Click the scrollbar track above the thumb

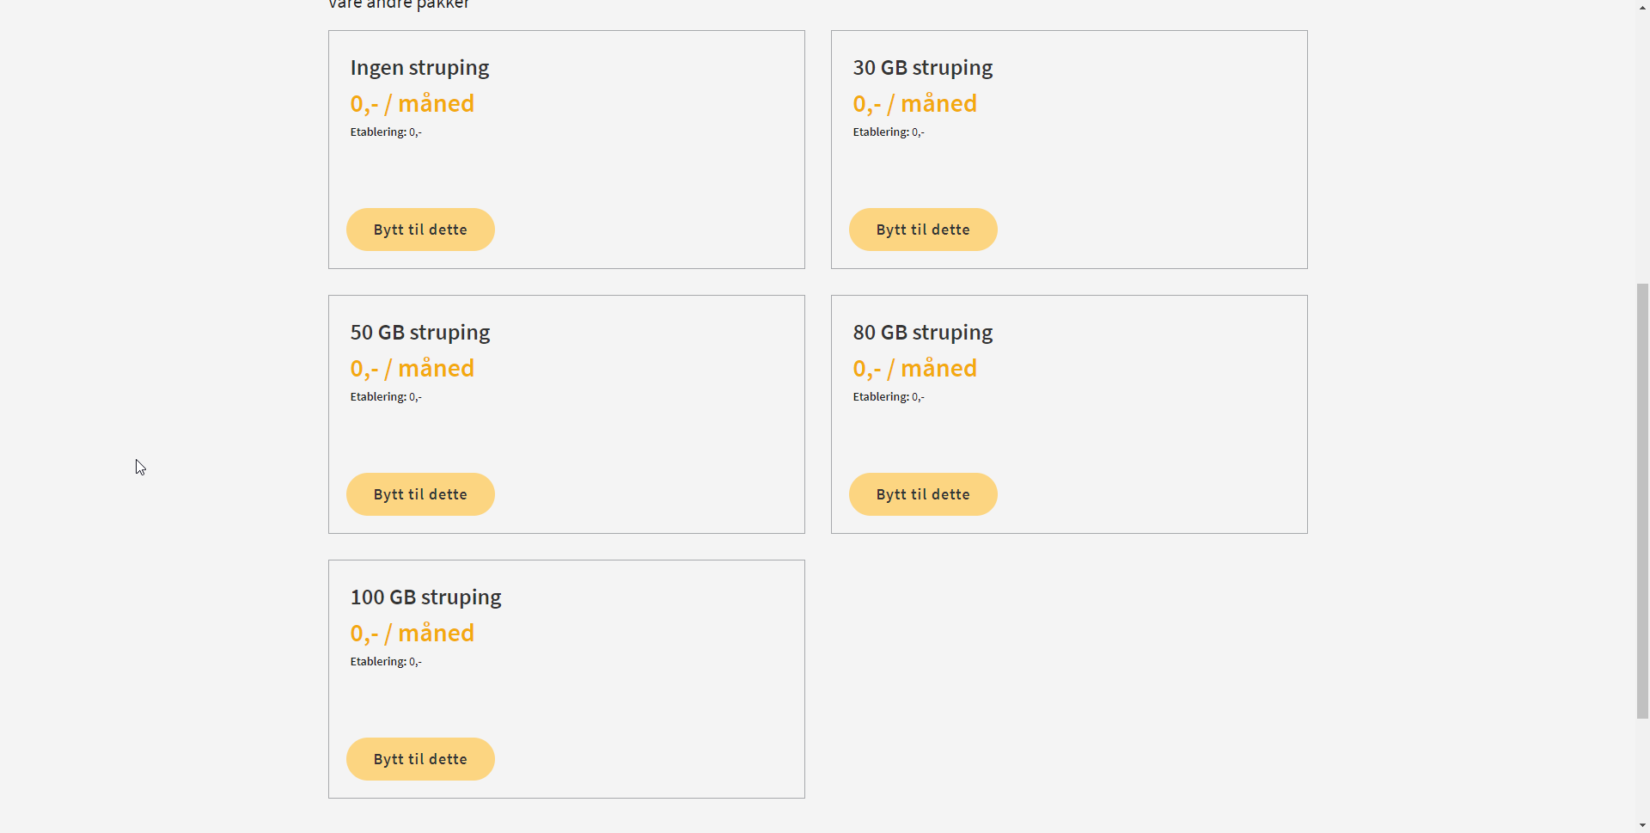tap(1642, 148)
